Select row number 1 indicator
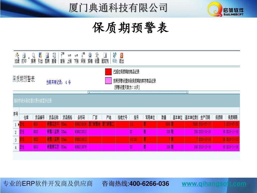This screenshot has height=193, width=257. coord(16,125)
